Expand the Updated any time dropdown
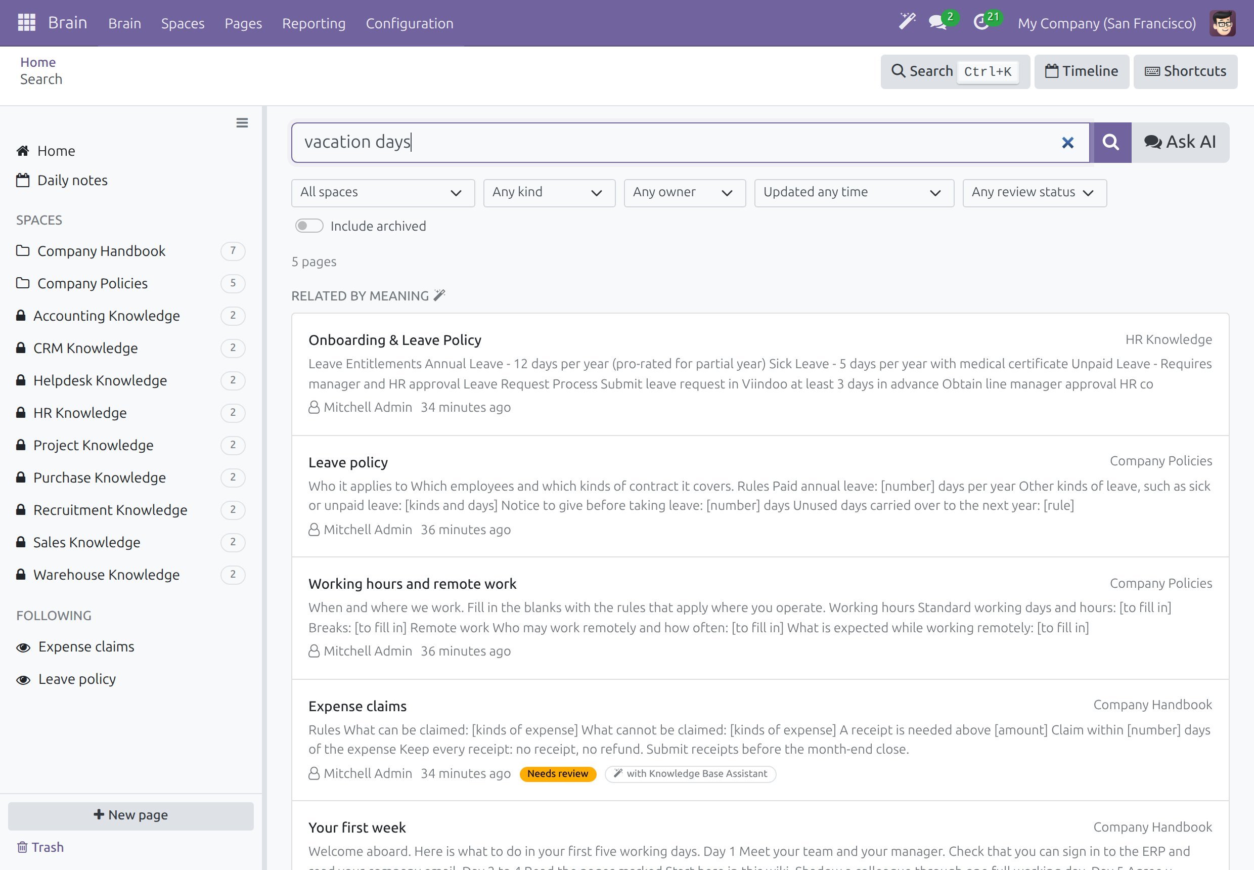1254x870 pixels. [854, 193]
